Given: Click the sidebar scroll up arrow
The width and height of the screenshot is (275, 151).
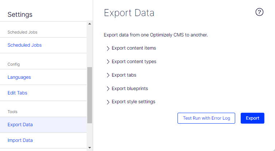Looking at the screenshot, I should (90, 24).
